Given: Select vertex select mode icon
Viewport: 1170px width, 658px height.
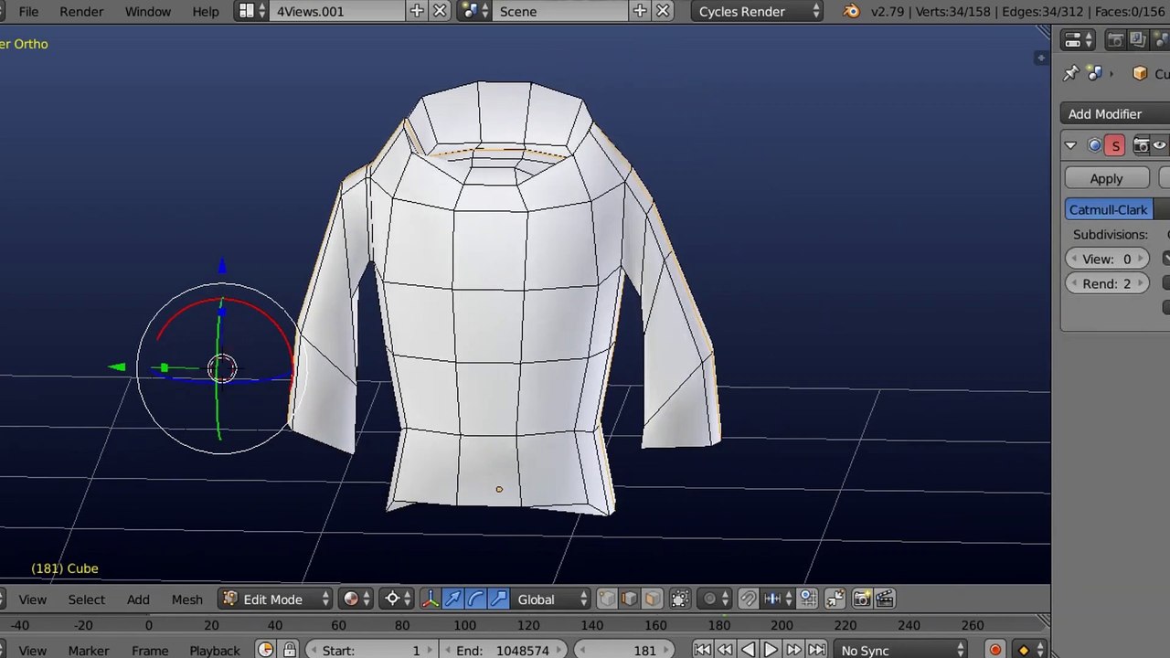Looking at the screenshot, I should [x=607, y=600].
